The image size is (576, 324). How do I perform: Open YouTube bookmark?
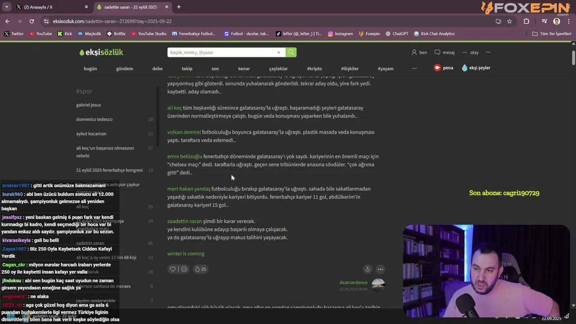pyautogui.click(x=40, y=34)
